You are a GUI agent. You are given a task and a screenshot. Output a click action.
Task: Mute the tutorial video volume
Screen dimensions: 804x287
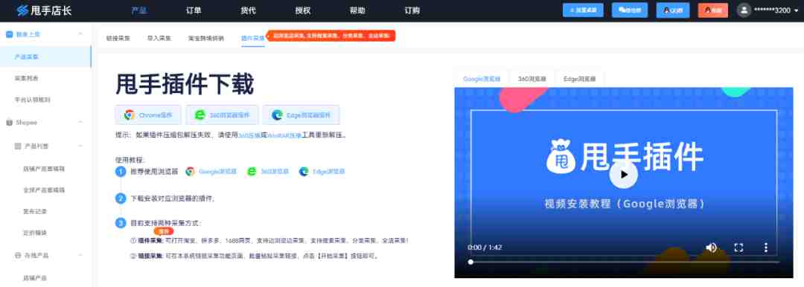coord(711,248)
